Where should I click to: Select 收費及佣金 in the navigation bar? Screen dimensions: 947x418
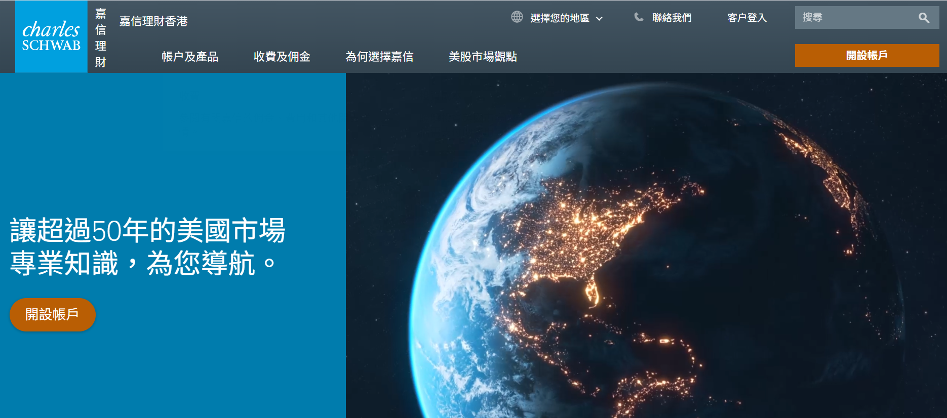(282, 57)
